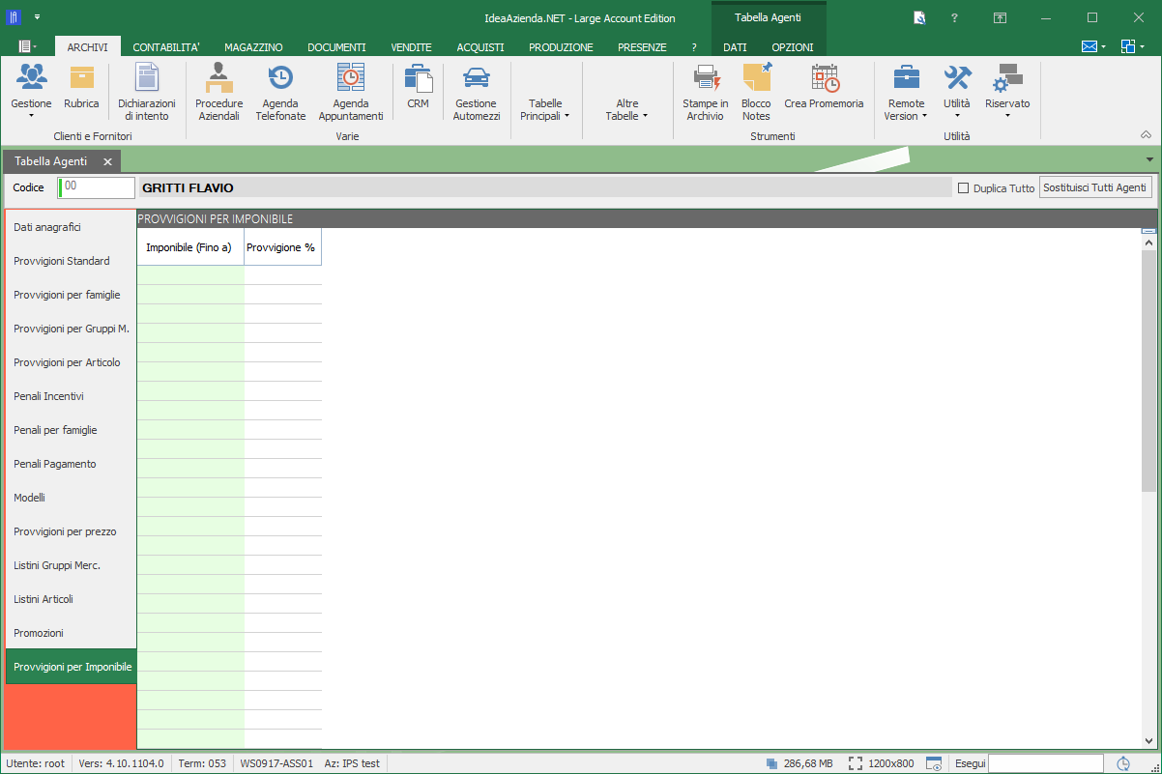Switch to the ACQUISTI ribbon tab
The image size is (1162, 774).
click(x=480, y=46)
